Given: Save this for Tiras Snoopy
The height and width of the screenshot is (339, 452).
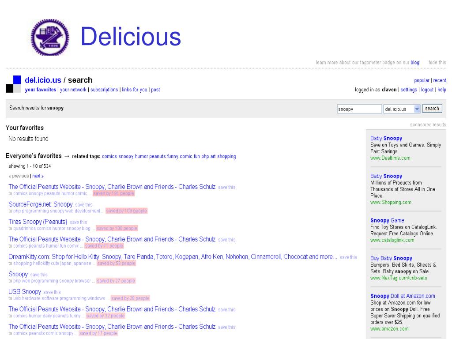Looking at the screenshot, I should point(78,222).
